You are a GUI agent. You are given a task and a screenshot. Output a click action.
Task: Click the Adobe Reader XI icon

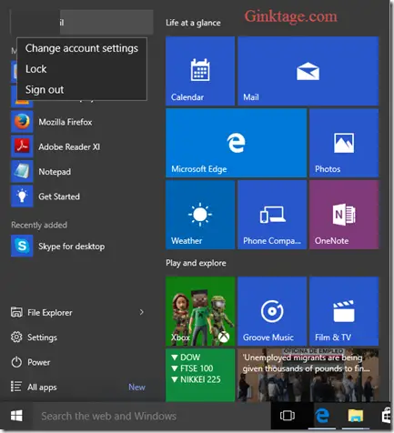pos(22,146)
